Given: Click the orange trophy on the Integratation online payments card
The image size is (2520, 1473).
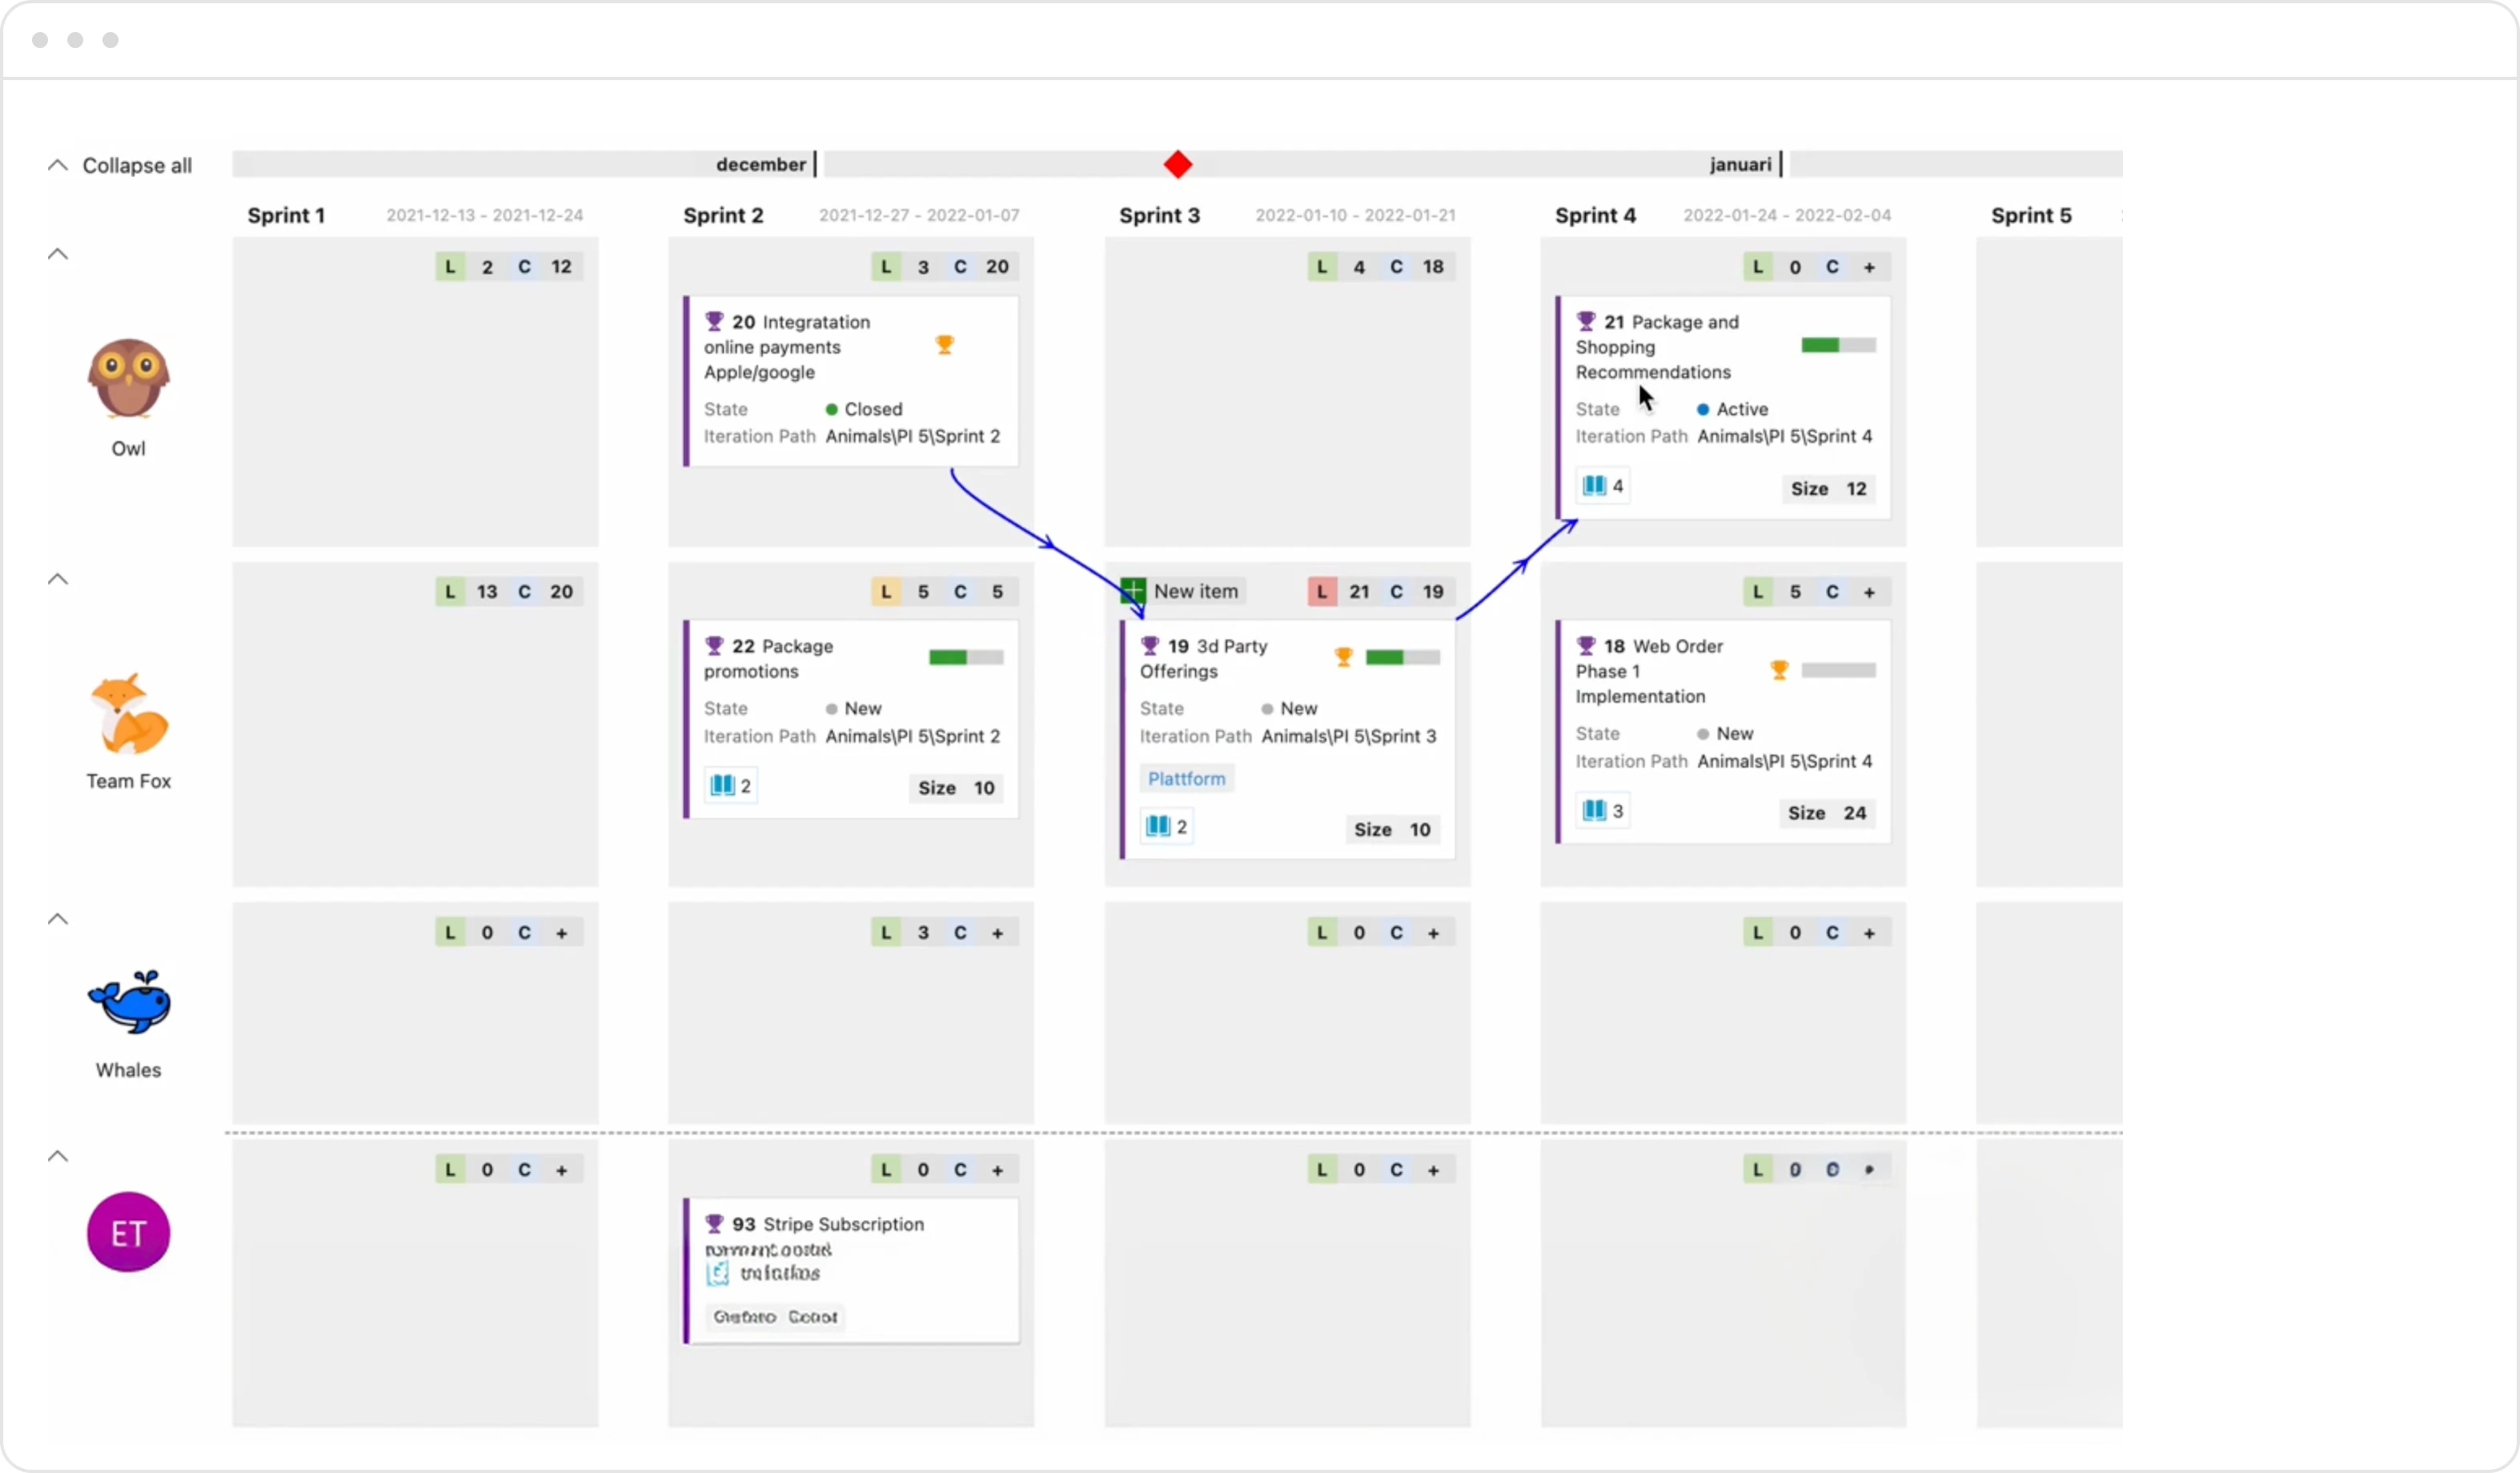Looking at the screenshot, I should (945, 345).
